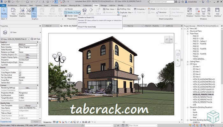Click the ViewCube in the 3D view
The image size is (223, 127).
tap(169, 40)
